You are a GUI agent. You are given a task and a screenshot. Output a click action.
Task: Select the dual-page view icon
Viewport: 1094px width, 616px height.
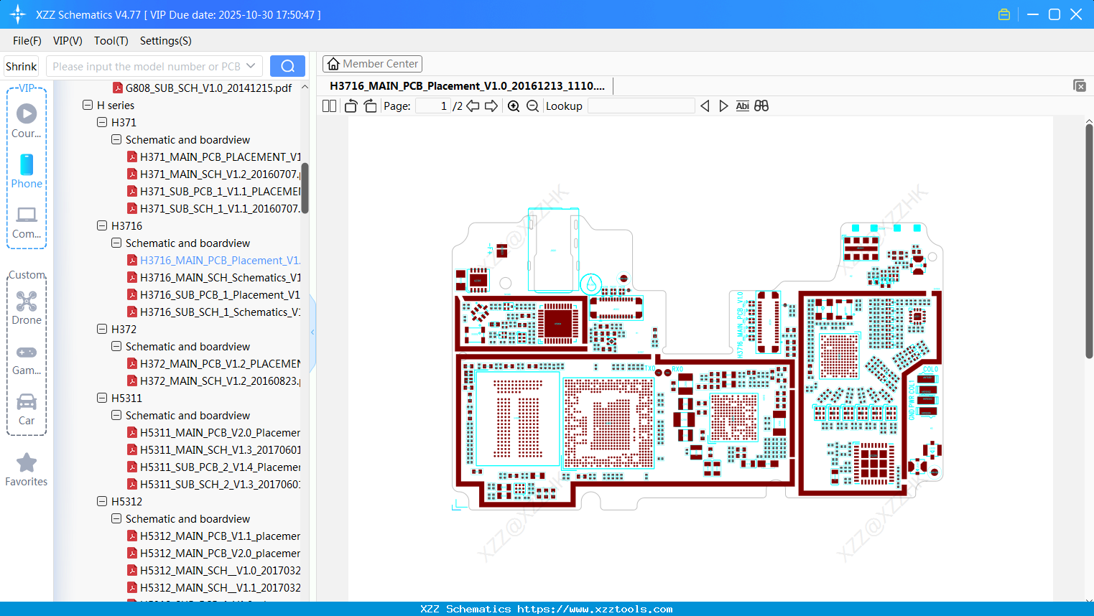pyautogui.click(x=328, y=106)
